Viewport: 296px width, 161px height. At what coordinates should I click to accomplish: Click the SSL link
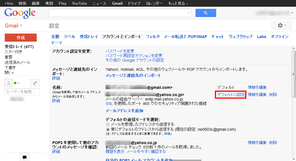109,104
